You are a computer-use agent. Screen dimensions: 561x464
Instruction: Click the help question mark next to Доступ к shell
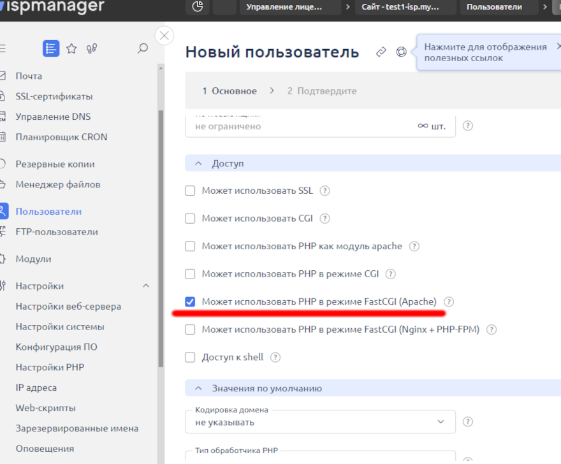point(275,357)
